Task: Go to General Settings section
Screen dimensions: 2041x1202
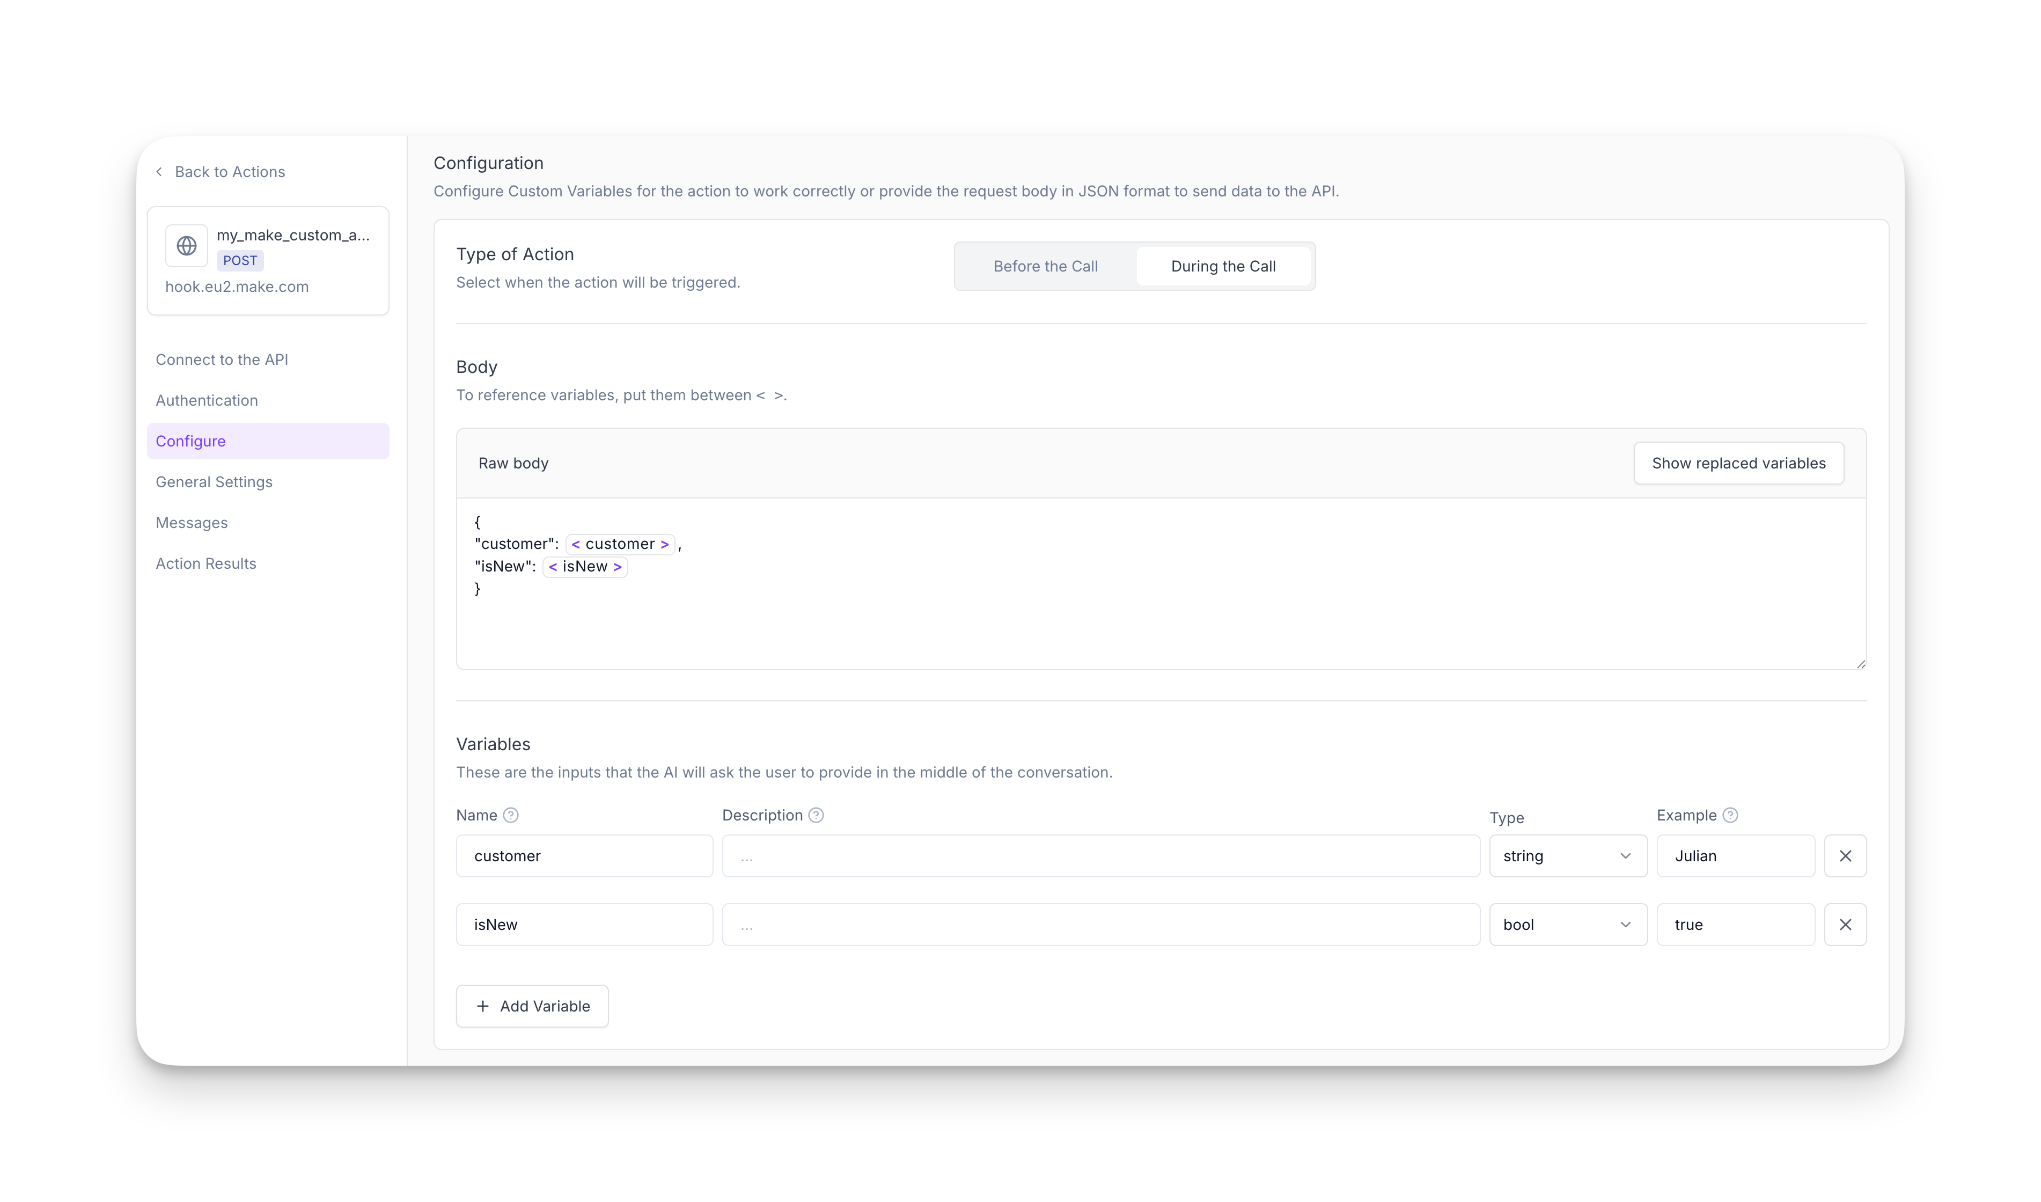Action: (x=214, y=482)
